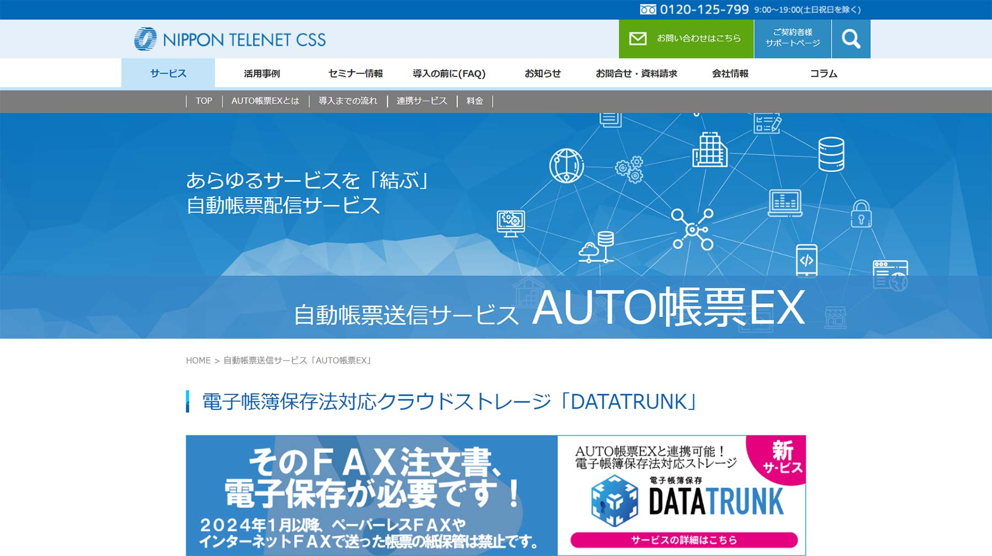This screenshot has height=556, width=992.
Task: Click 自動帳票送信サービス「AUTO帳票EX」 breadcrumb text
Action: [x=298, y=361]
